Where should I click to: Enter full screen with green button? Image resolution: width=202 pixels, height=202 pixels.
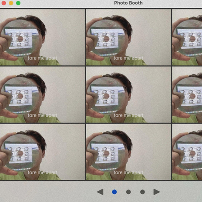point(18,3)
